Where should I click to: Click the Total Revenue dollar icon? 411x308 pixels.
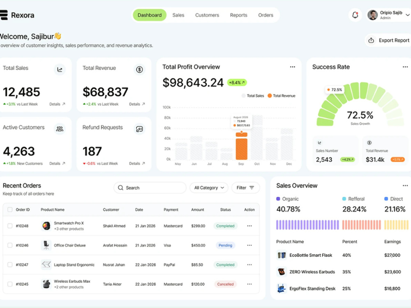pos(139,69)
